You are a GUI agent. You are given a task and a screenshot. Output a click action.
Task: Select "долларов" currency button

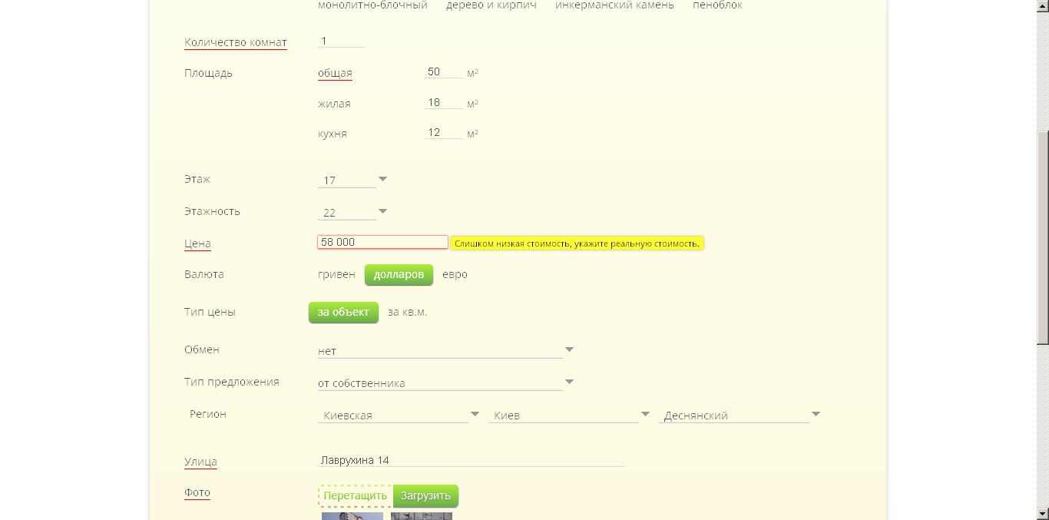pyautogui.click(x=399, y=275)
